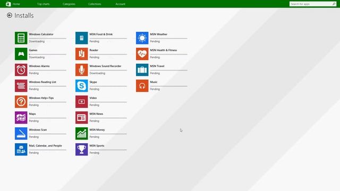
Task: Click Downloading status under Windows Calculator
Action: 37,41
